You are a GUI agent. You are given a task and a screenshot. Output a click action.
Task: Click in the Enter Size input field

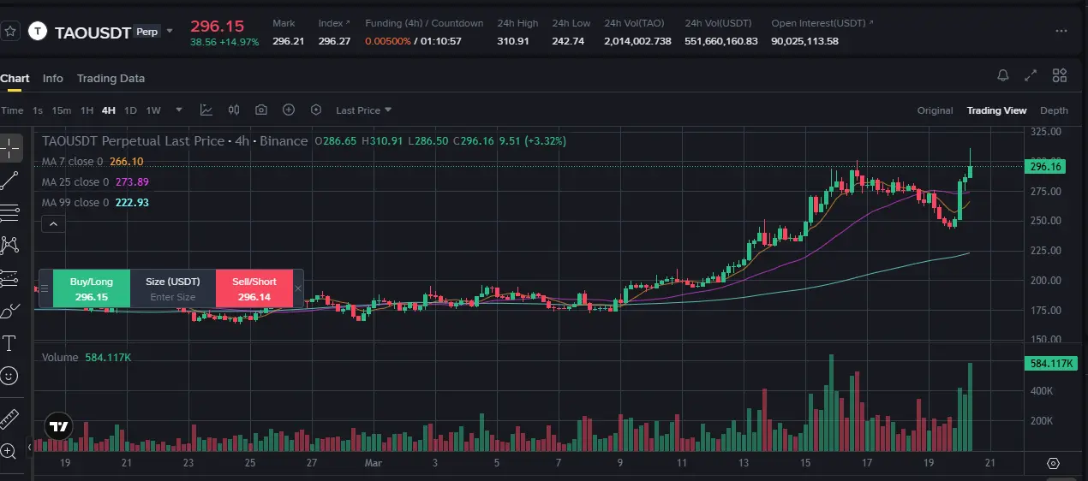[173, 297]
